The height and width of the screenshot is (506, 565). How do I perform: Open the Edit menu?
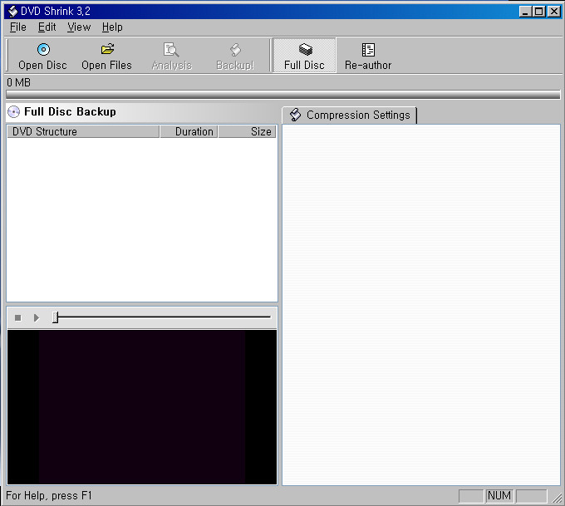47,27
